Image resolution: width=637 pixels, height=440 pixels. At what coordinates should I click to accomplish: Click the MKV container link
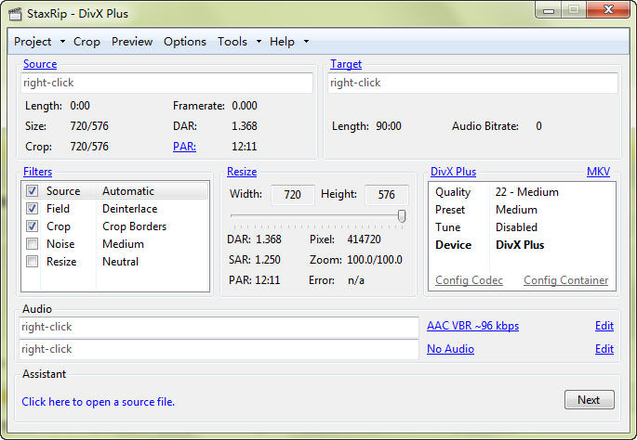598,172
